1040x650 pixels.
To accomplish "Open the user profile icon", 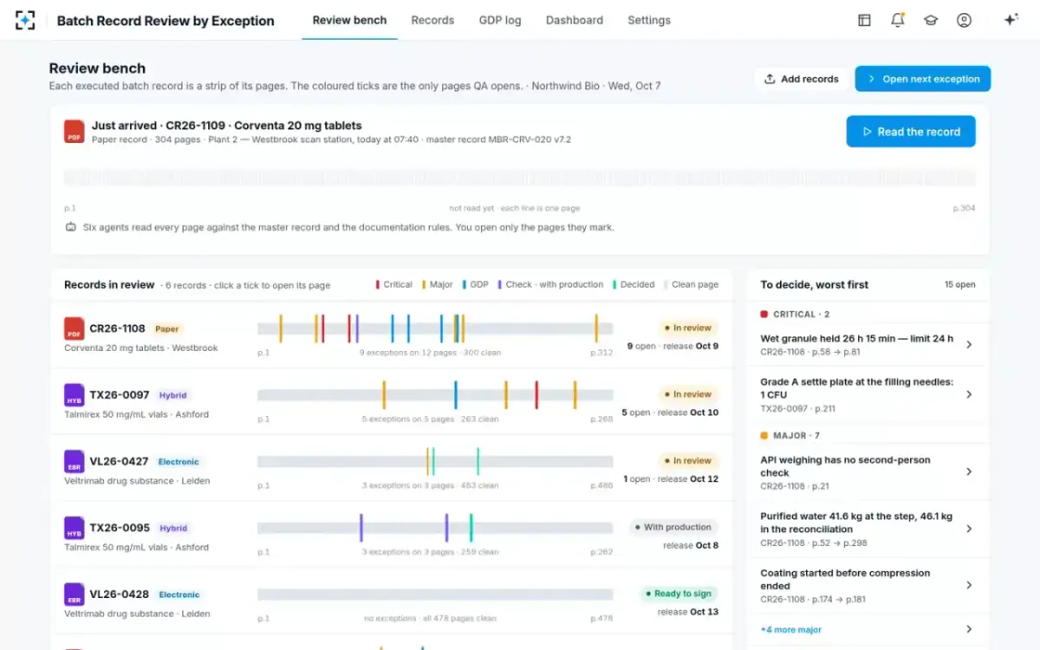I will coord(964,20).
